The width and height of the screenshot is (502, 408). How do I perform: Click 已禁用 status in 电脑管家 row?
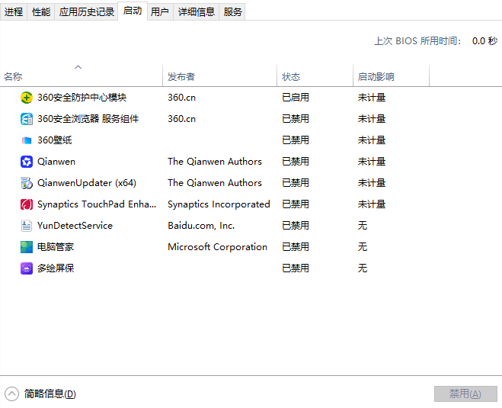(295, 247)
